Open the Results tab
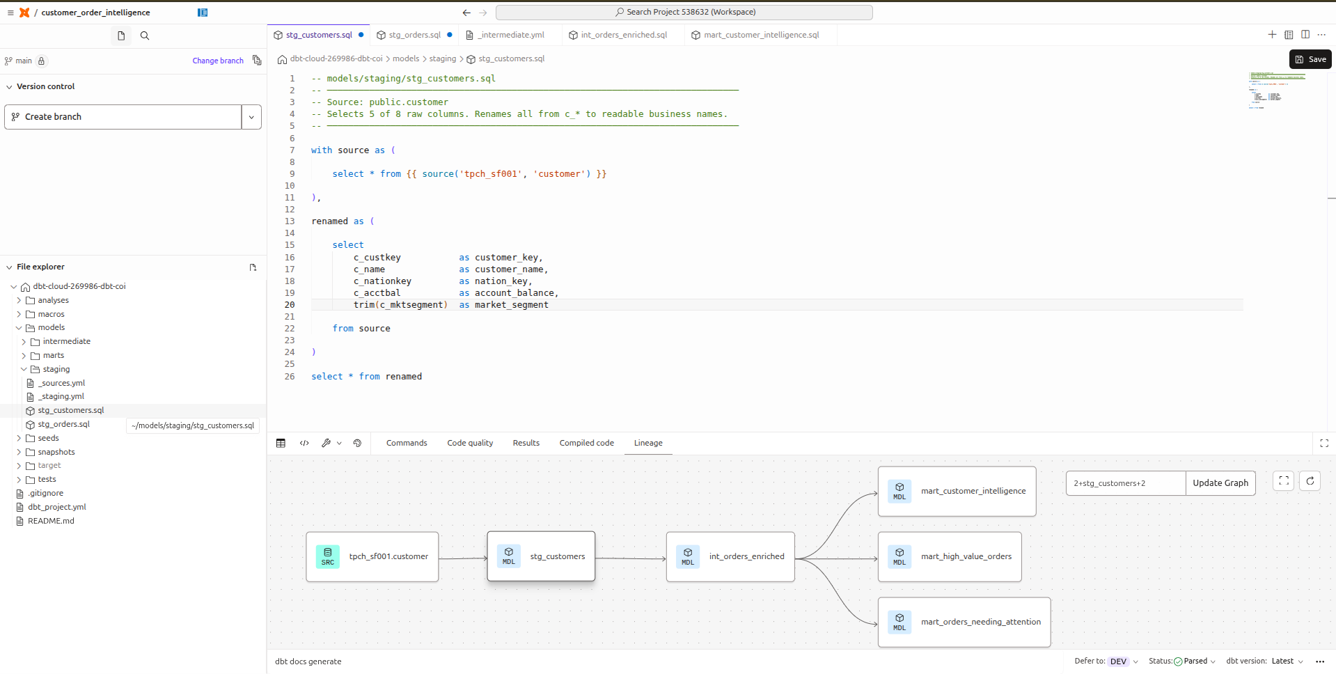This screenshot has width=1336, height=674. (526, 443)
